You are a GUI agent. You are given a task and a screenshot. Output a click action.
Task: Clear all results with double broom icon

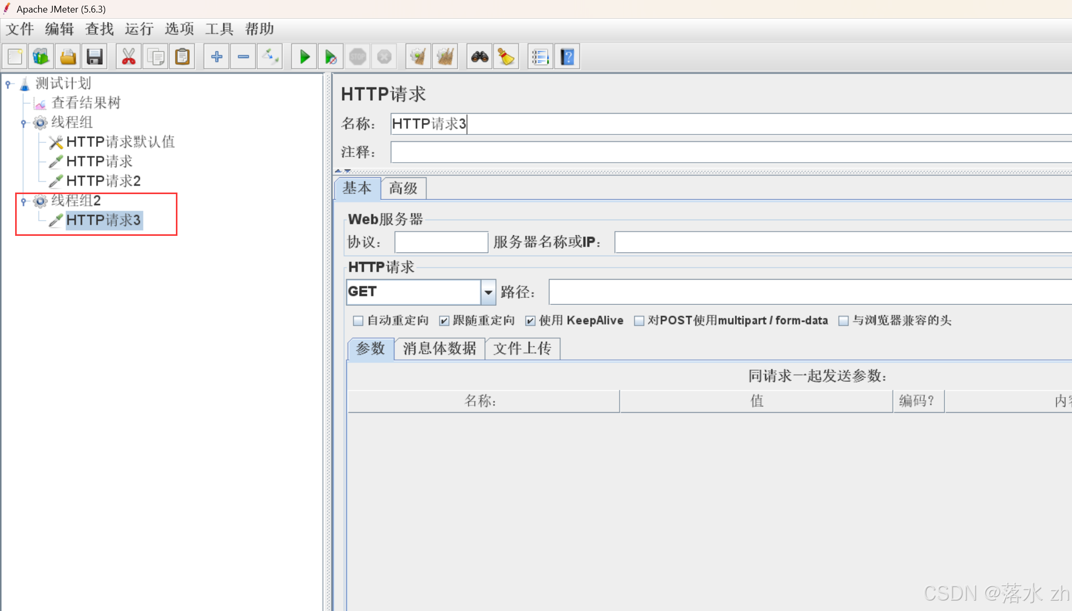pos(445,56)
